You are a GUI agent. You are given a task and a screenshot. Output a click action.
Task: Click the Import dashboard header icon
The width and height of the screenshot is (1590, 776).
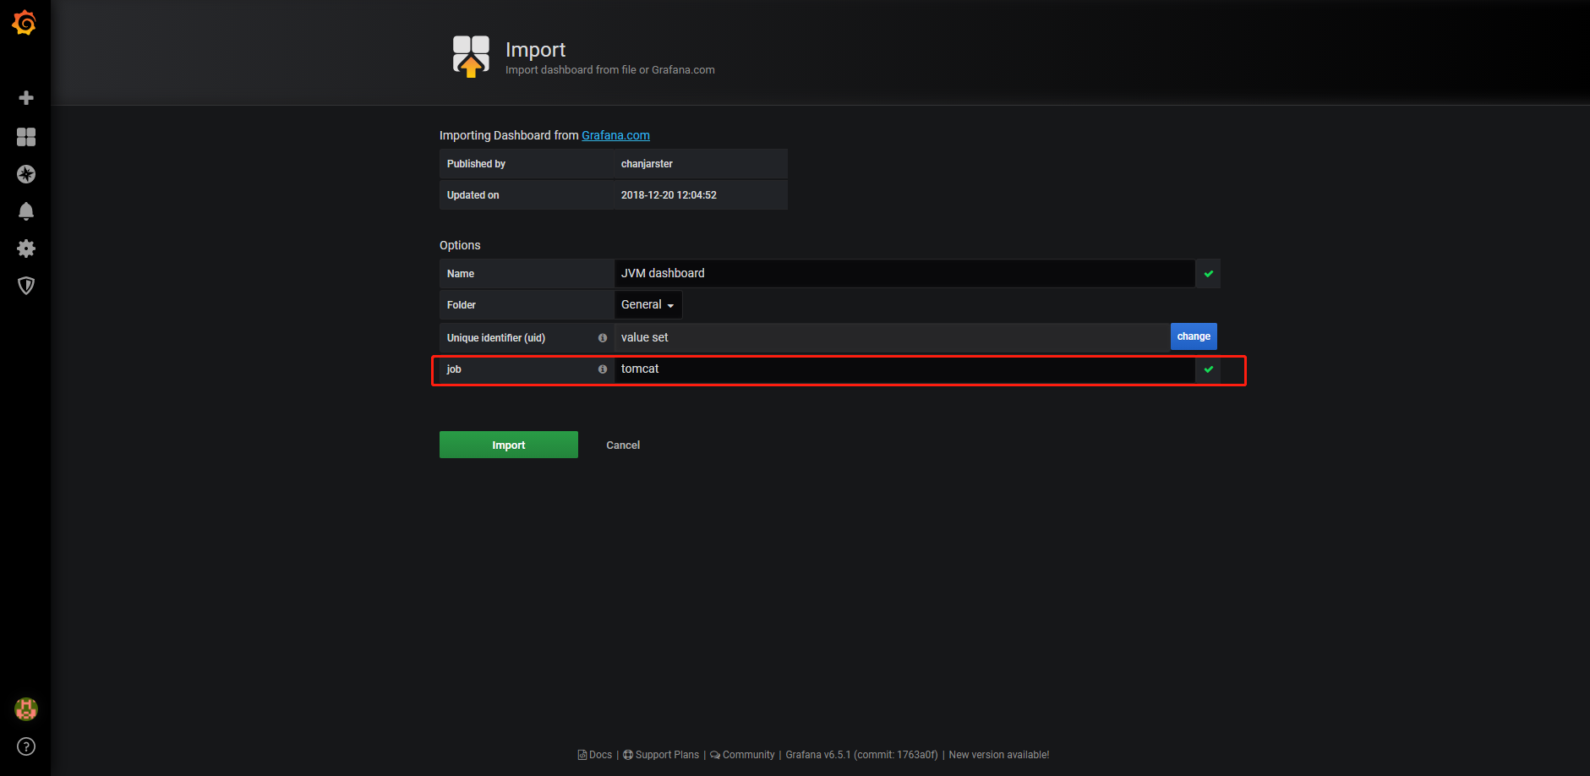click(471, 56)
